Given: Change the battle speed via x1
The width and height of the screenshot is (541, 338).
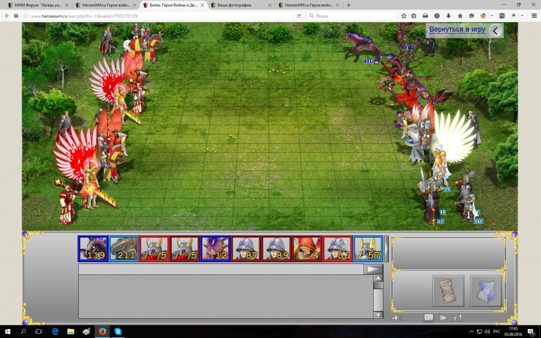Looking at the screenshot, I should coord(457,318).
